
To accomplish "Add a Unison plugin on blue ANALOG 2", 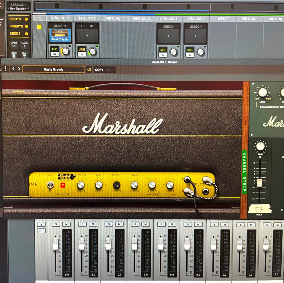I will tap(87, 36).
